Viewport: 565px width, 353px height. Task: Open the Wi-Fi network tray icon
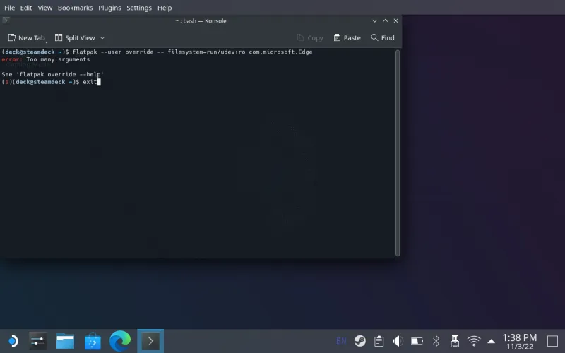[474, 341]
